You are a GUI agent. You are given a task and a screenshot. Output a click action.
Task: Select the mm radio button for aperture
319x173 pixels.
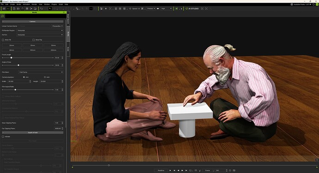pyautogui.click(x=24, y=77)
